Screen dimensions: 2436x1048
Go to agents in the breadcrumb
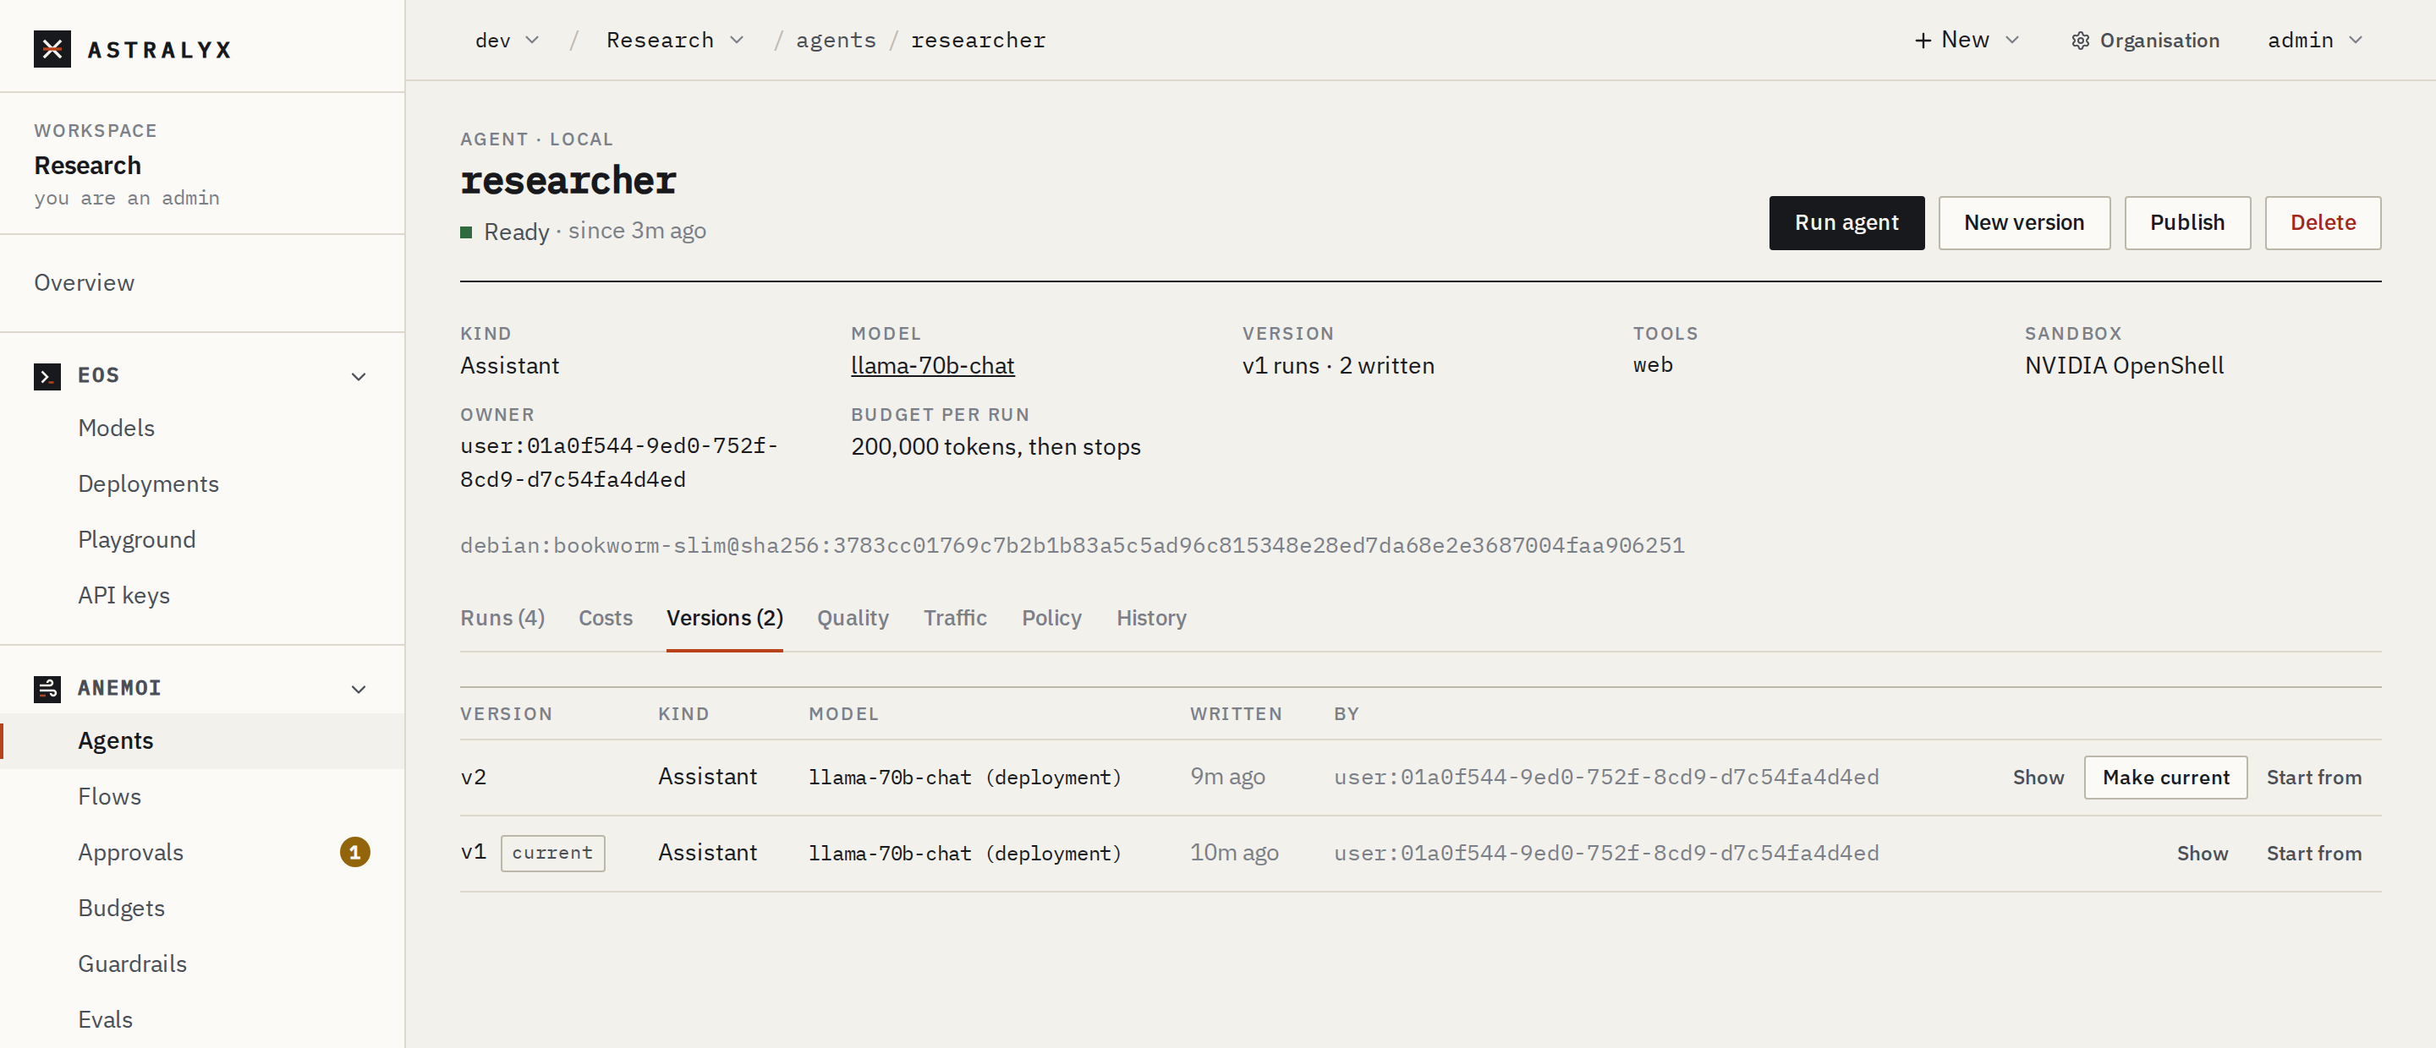[x=836, y=41]
